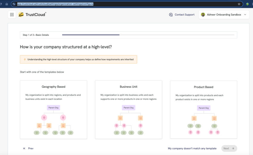
Task: Open the Contact Support link
Action: [x=184, y=15]
